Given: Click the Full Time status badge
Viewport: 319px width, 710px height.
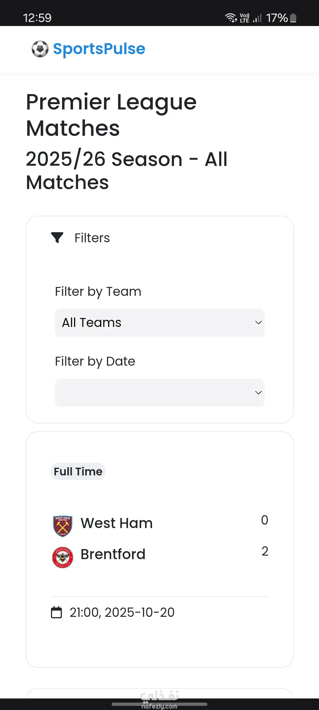Looking at the screenshot, I should point(78,471).
